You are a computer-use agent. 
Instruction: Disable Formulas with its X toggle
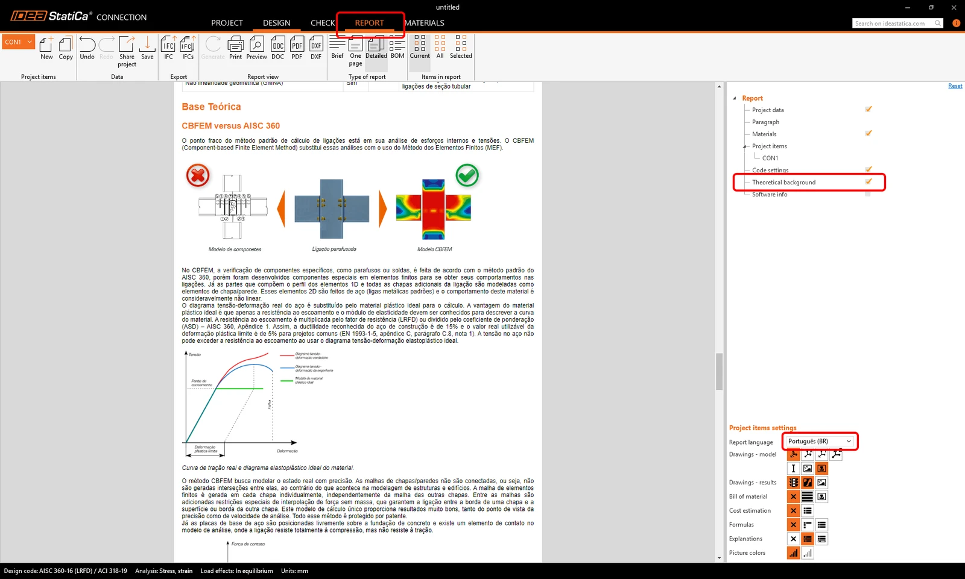(x=793, y=525)
